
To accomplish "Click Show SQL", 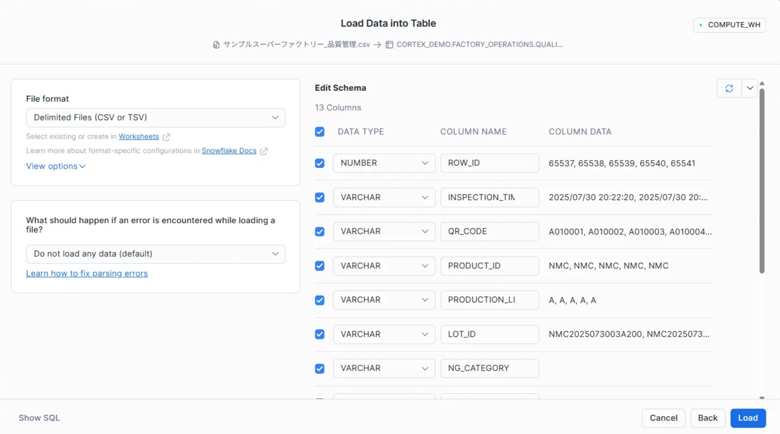I will 39,418.
